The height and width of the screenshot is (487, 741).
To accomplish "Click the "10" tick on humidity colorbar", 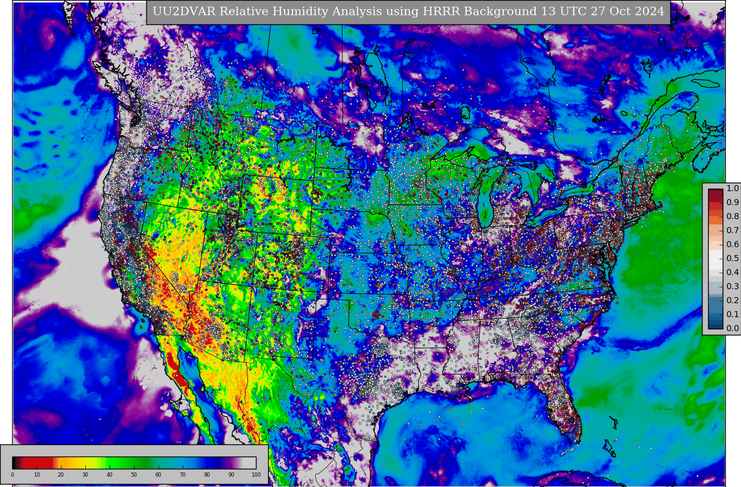I will point(37,475).
